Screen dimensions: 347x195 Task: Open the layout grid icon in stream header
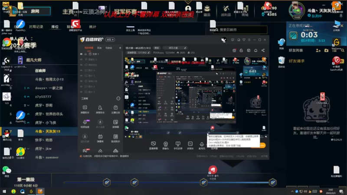click(249, 50)
